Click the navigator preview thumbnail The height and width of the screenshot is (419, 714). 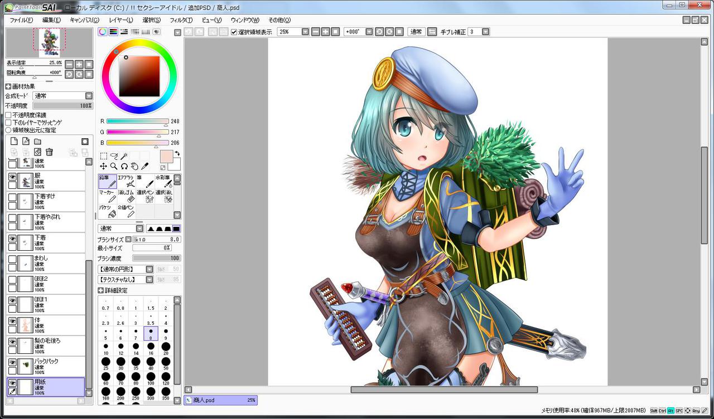(x=49, y=42)
